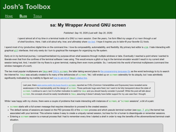Open the Blog navigation link
This screenshot has height=132, width=176.
[x=23, y=16]
